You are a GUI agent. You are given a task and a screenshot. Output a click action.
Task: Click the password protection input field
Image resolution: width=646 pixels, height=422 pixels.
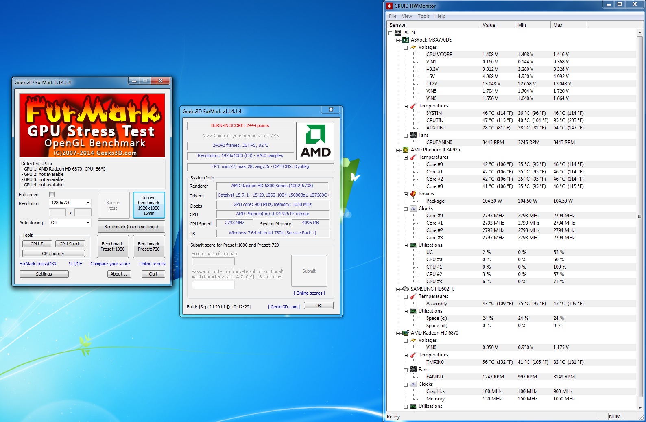coord(213,285)
